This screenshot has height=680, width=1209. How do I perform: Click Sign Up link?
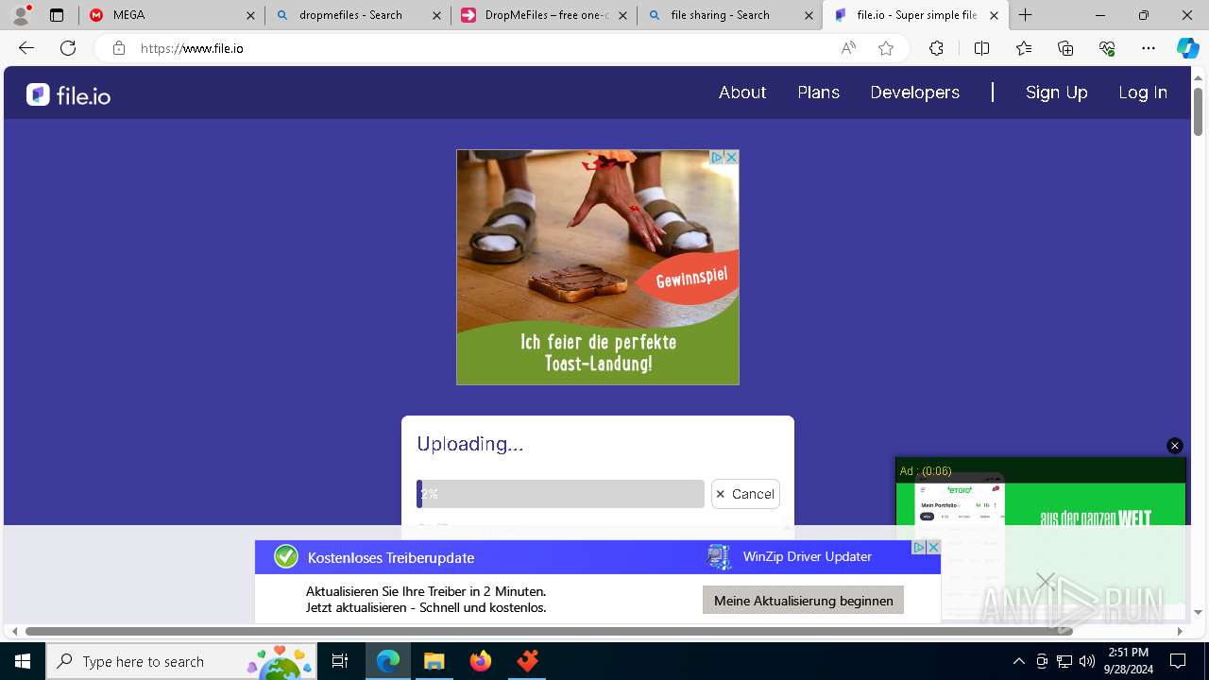(x=1057, y=93)
